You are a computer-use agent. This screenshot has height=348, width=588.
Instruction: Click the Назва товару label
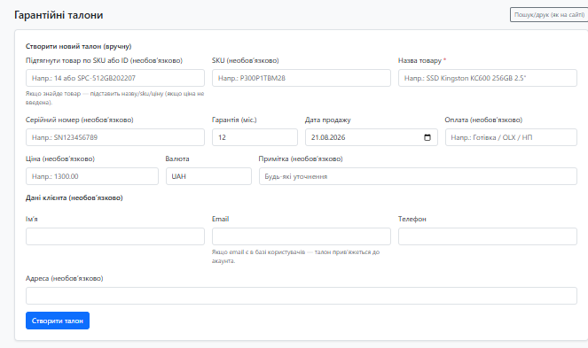click(x=422, y=60)
